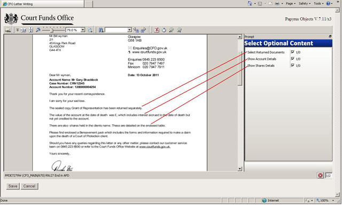Viewport: 342px width, 205px height.
Task: Click the Papyrus Objects V.7.11/x3 text
Action: pos(308,19)
